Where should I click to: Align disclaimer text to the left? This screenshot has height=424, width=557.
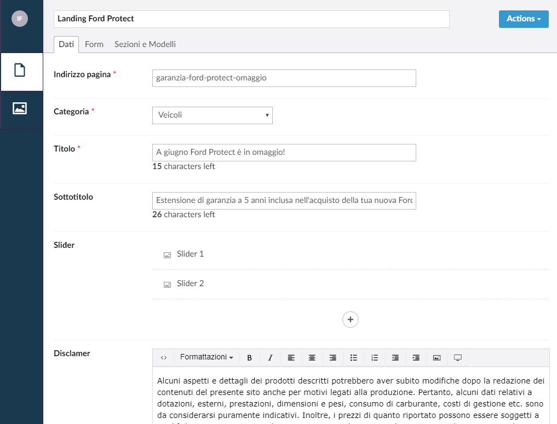coord(291,358)
